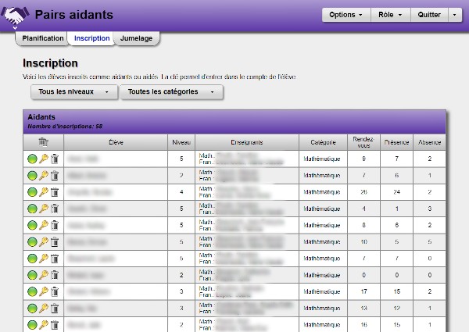Click the key icon in the row with 17 rendez-vous
This screenshot has height=332, width=469.
tap(44, 291)
